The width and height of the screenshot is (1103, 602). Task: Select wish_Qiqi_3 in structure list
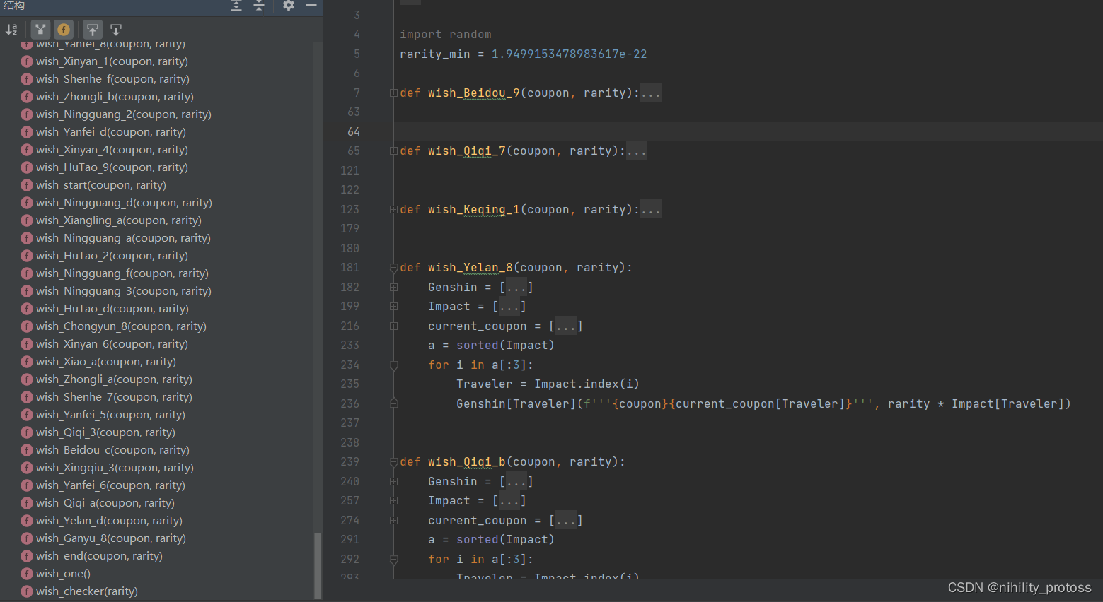coord(105,432)
